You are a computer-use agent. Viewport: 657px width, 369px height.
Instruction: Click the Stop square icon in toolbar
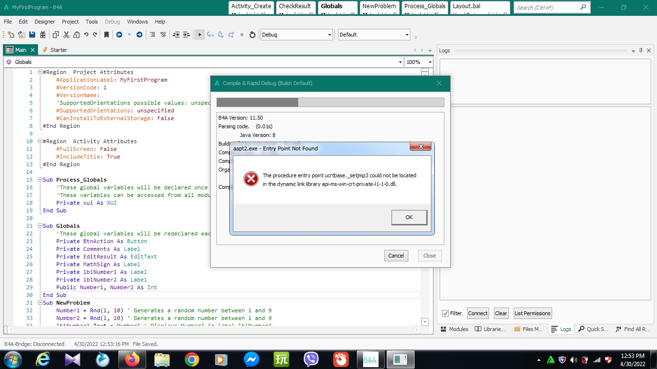pyautogui.click(x=241, y=35)
